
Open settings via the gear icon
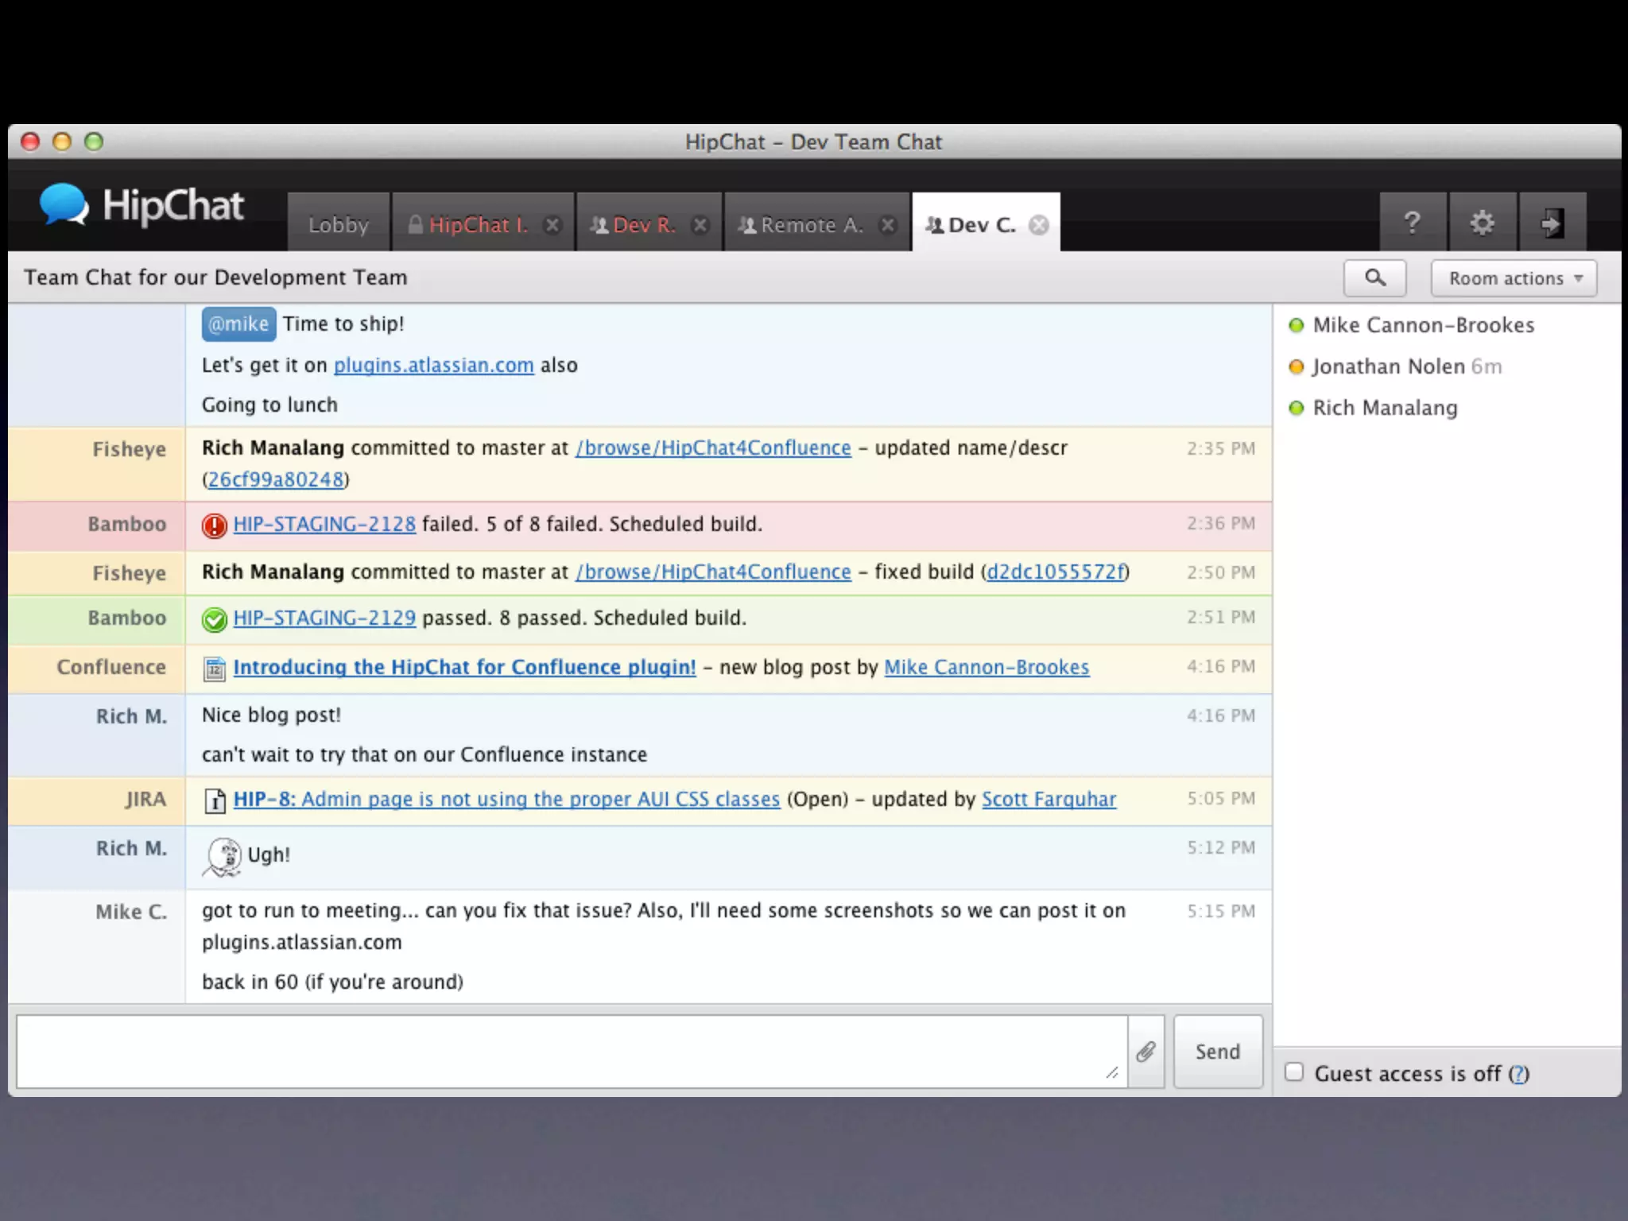(x=1482, y=223)
